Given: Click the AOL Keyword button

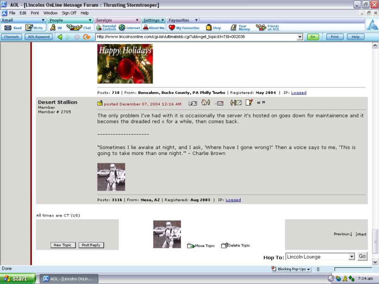Looking at the screenshot, I should [x=39, y=37].
